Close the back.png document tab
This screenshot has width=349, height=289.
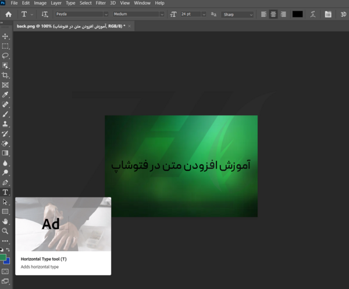point(129,26)
